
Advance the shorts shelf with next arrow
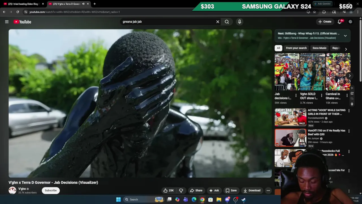(350, 76)
